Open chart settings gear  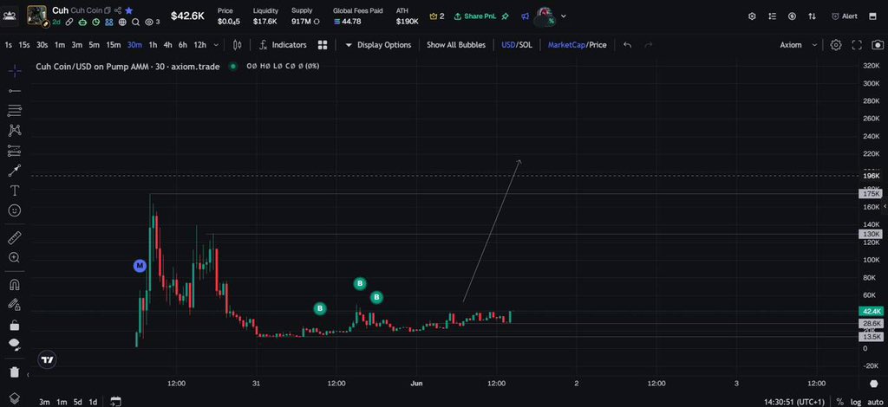point(836,45)
